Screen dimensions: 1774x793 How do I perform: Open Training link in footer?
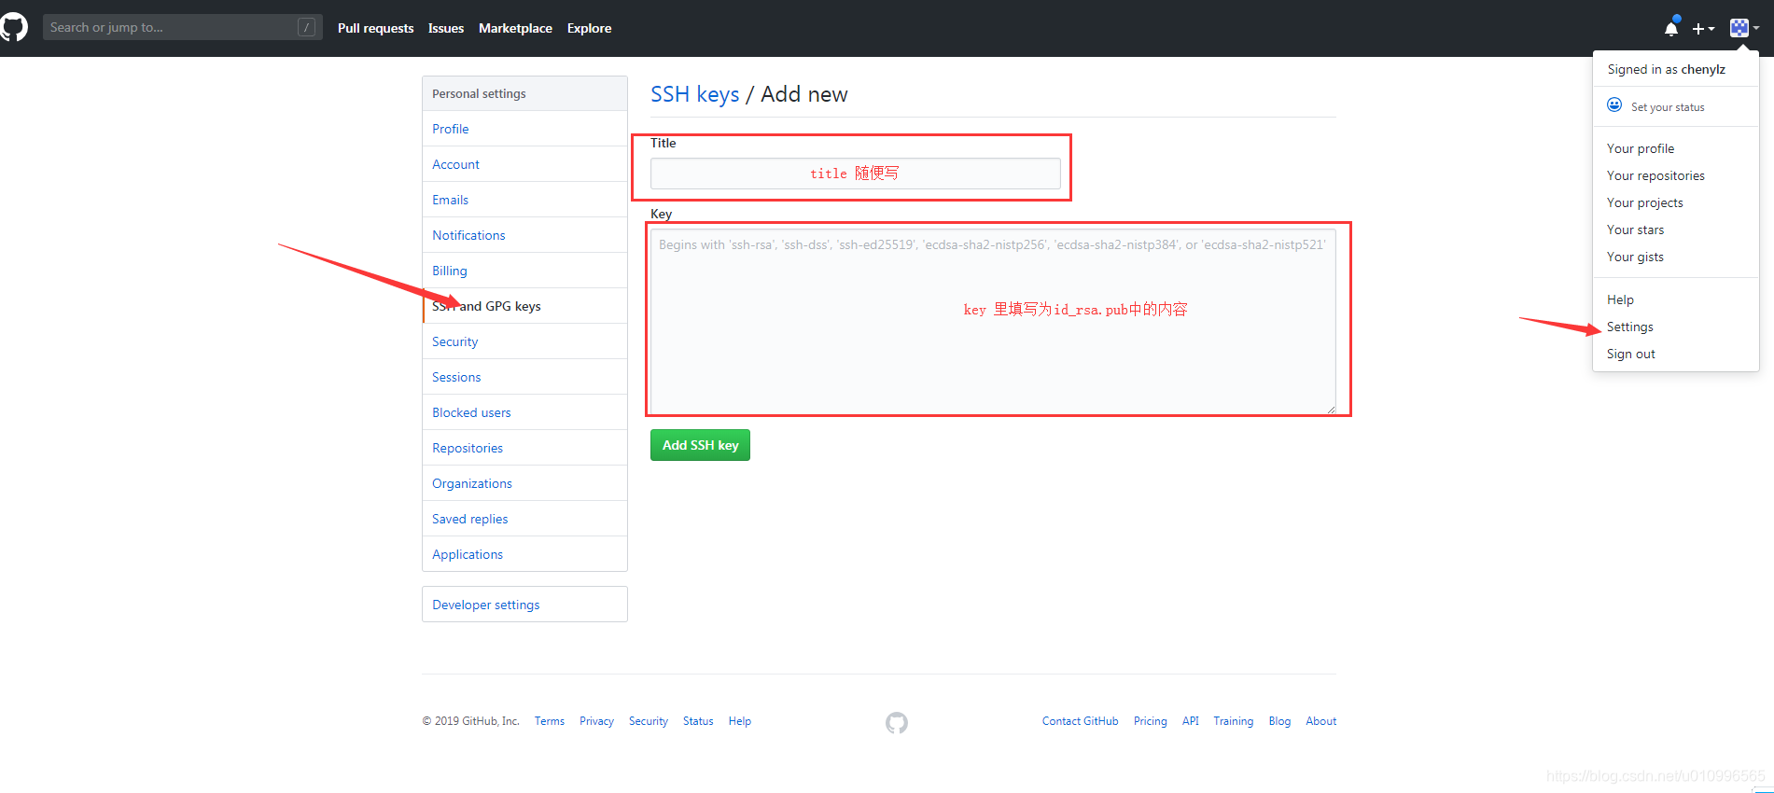pyautogui.click(x=1234, y=721)
